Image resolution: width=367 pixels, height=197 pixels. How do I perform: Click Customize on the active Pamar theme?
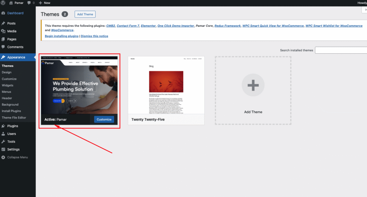point(104,119)
